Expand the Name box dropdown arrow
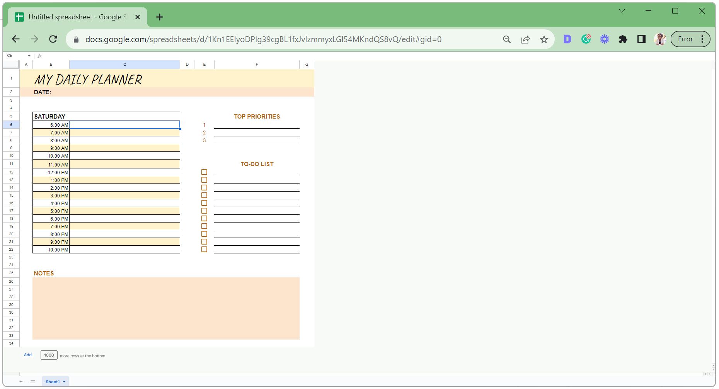This screenshot has width=719, height=389. pyautogui.click(x=29, y=56)
